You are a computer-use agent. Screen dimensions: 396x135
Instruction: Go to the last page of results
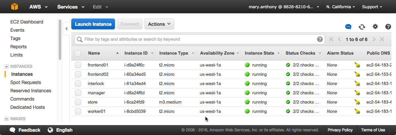pyautogui.click(x=382, y=39)
